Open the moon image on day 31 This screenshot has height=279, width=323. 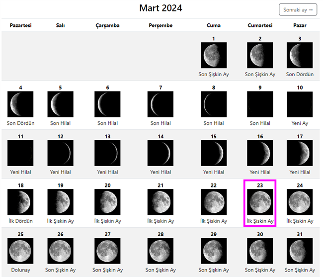pyautogui.click(x=300, y=251)
